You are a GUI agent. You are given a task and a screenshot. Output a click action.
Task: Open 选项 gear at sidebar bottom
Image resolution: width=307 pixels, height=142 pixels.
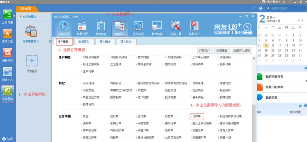7,139
